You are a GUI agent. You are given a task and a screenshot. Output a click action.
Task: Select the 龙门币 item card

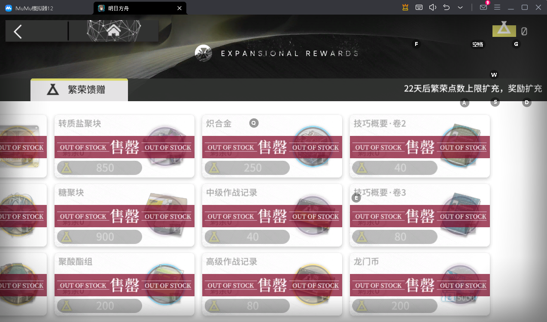pyautogui.click(x=419, y=284)
